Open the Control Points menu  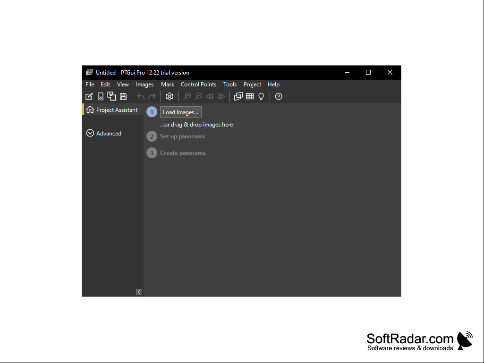(198, 84)
